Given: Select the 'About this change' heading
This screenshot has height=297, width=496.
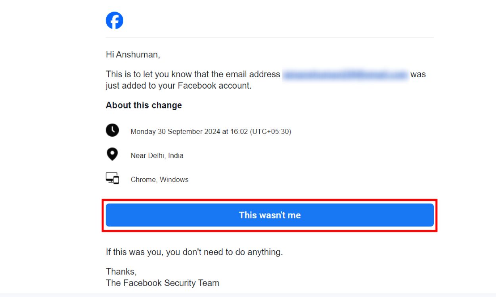Looking at the screenshot, I should coord(144,105).
